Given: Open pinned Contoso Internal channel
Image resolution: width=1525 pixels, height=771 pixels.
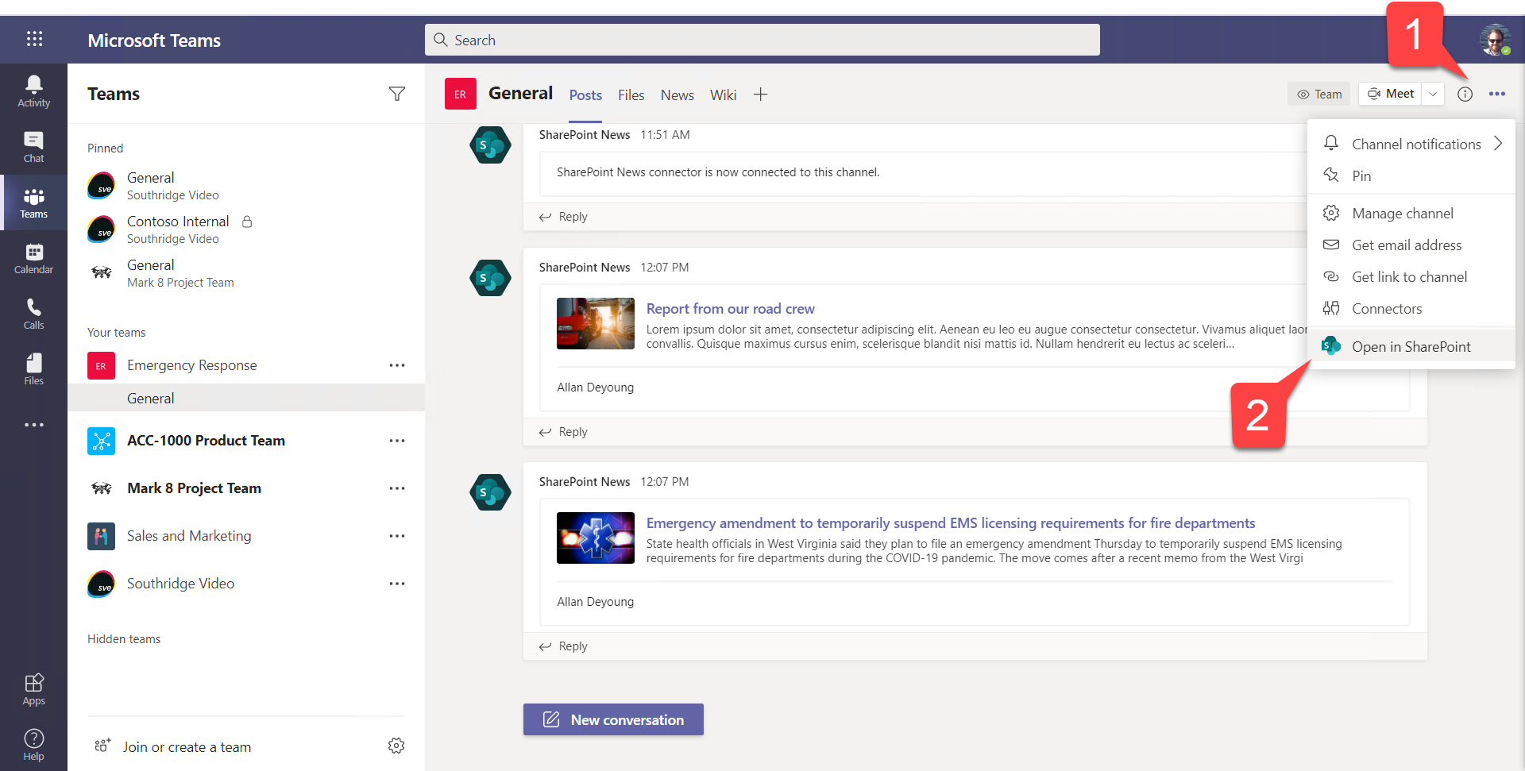Looking at the screenshot, I should (246, 229).
